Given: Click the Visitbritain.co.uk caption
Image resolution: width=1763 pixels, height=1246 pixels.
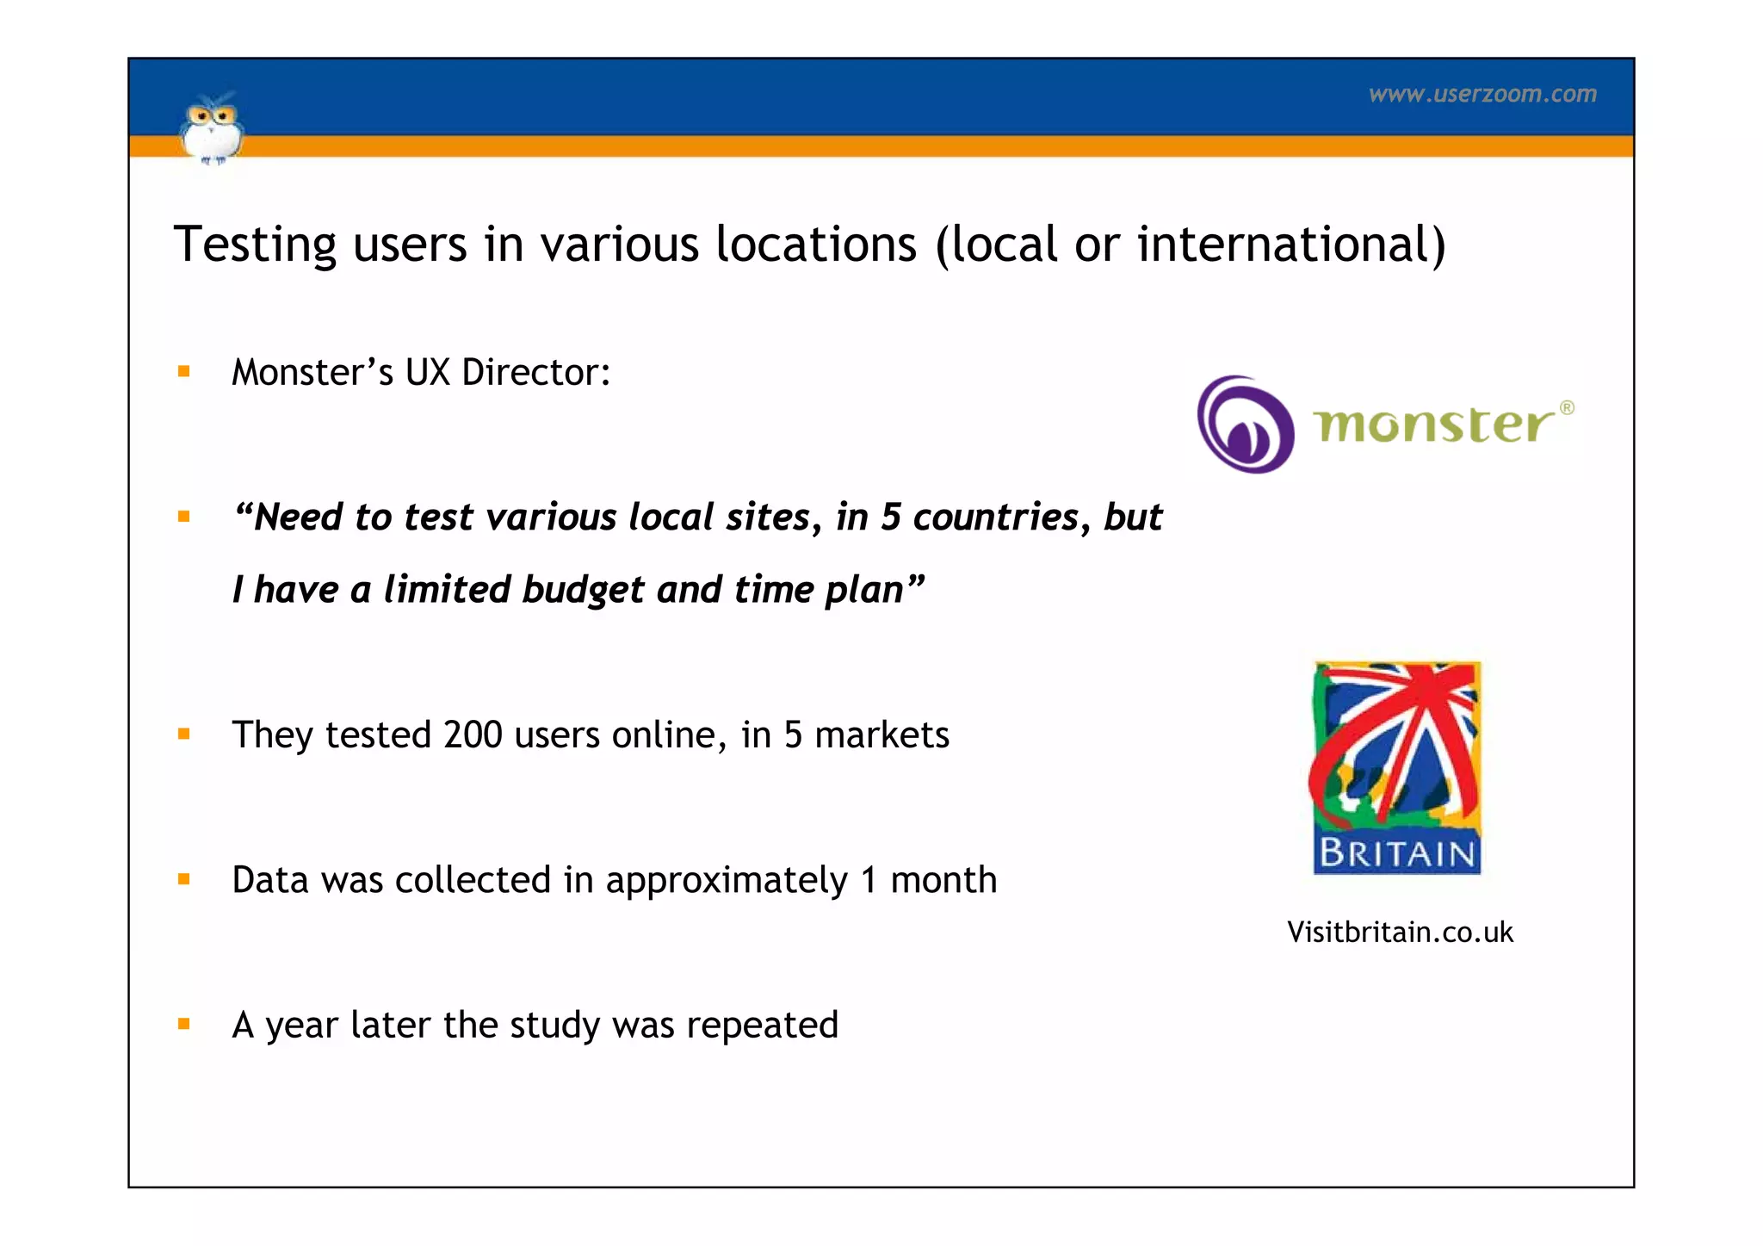Looking at the screenshot, I should point(1399,932).
